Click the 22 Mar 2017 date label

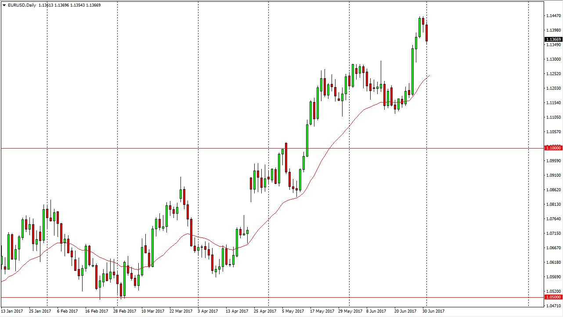click(181, 311)
